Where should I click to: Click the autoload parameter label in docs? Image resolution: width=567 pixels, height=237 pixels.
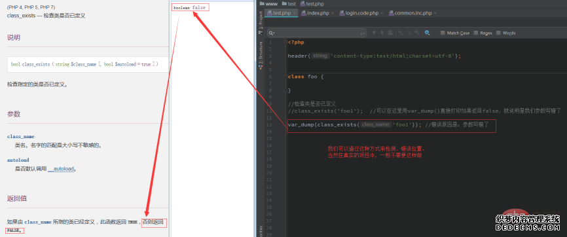click(18, 160)
